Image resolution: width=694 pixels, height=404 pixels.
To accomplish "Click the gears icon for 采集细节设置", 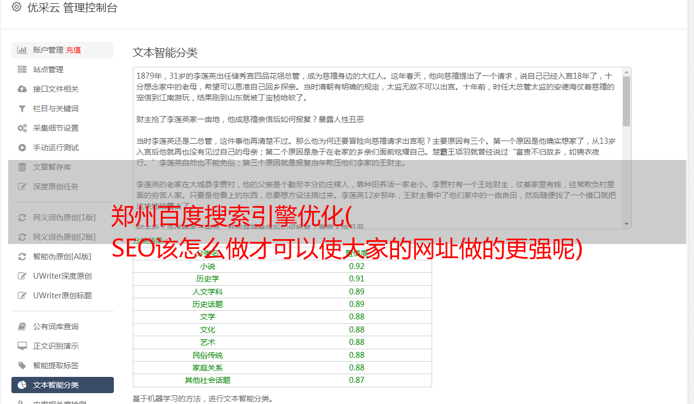I will click(22, 128).
